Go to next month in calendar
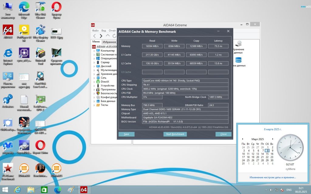The height and width of the screenshot is (194, 311). coord(272,139)
